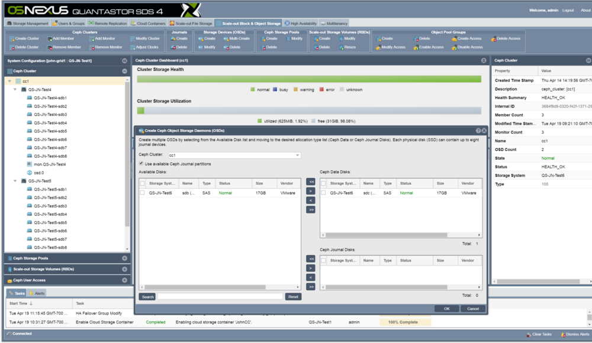592x343 pixels.
Task: Expand the Scale-out Storage Volumes (RBDs) section
Action: 124,270
